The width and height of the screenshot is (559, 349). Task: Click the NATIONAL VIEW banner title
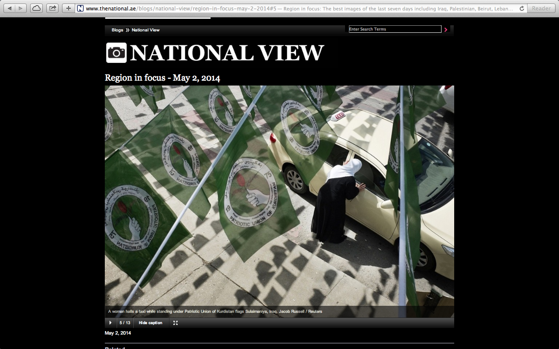coord(227,53)
